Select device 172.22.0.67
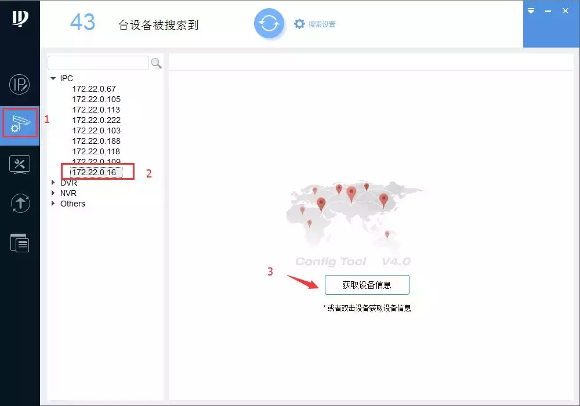Screen dimensions: 580x406 [94, 89]
